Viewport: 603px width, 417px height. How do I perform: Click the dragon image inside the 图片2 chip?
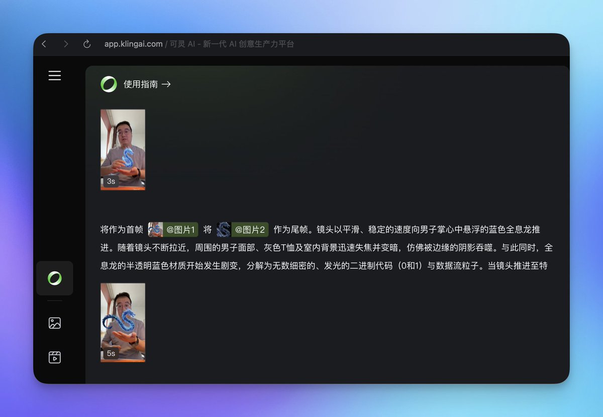(223, 229)
